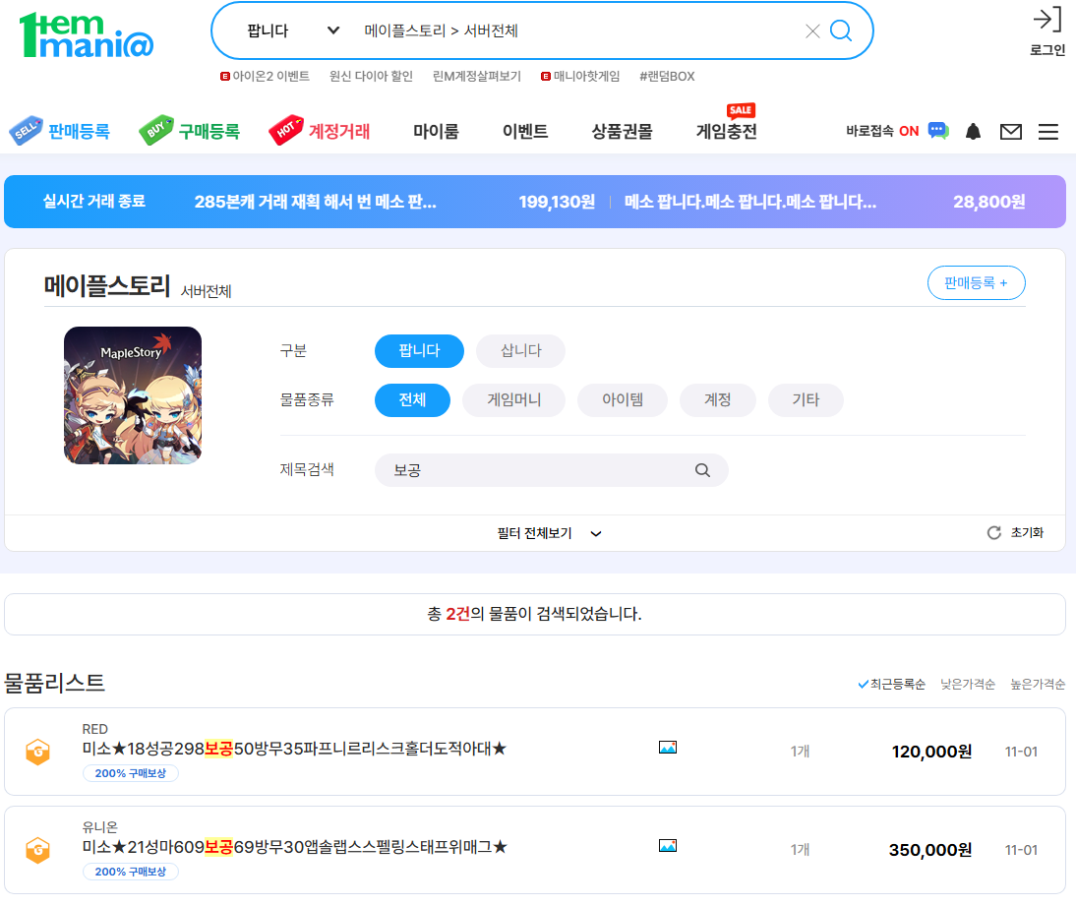
Task: Open 구매등록 menu
Action: click(x=209, y=131)
